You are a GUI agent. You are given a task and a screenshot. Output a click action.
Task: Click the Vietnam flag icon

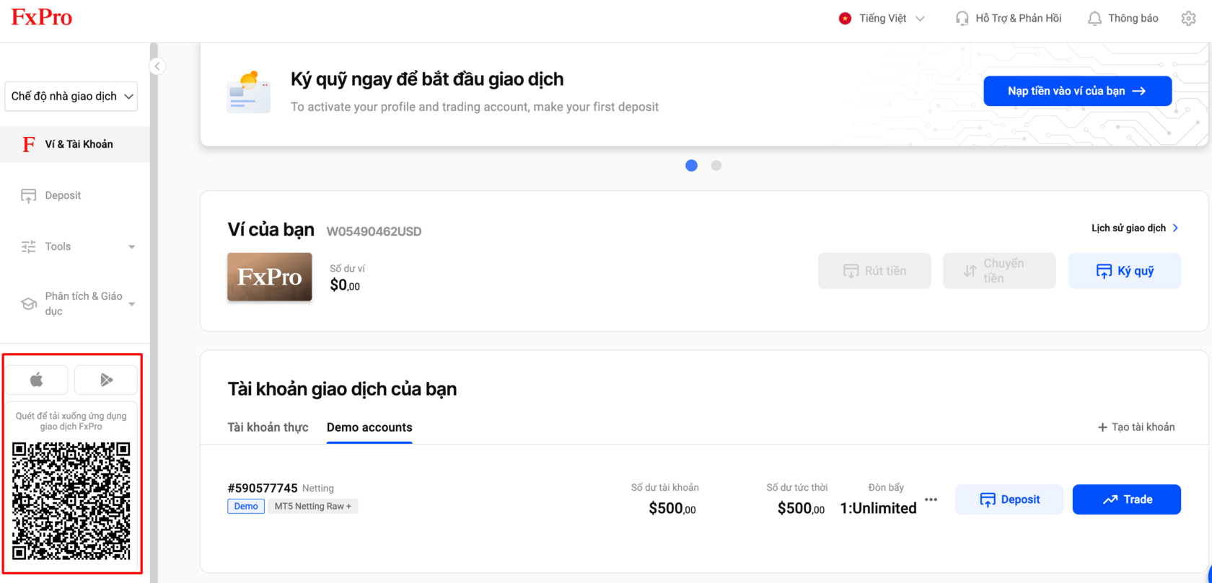tap(845, 19)
